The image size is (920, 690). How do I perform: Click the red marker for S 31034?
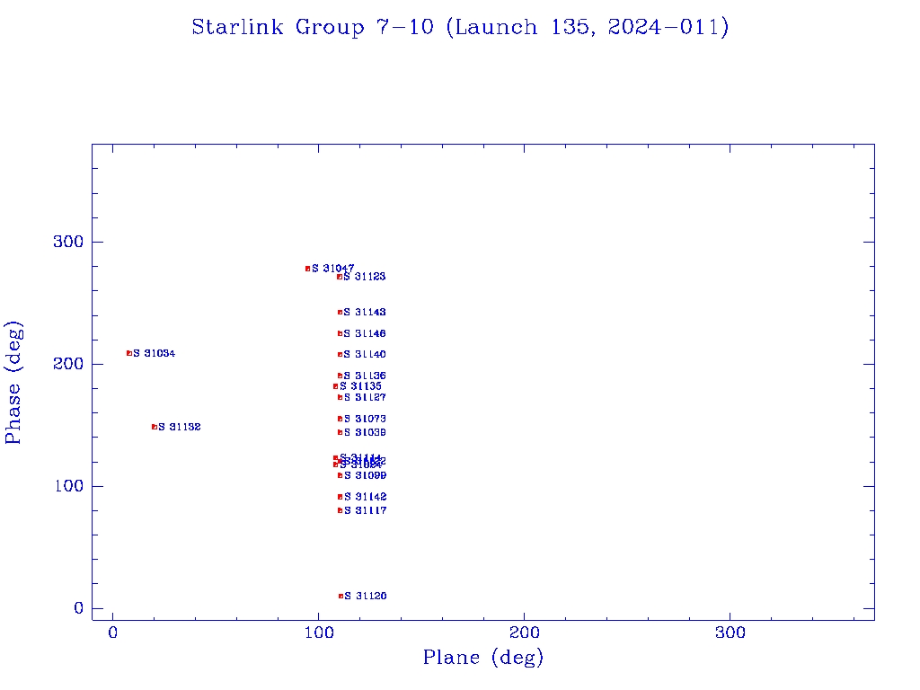[129, 353]
